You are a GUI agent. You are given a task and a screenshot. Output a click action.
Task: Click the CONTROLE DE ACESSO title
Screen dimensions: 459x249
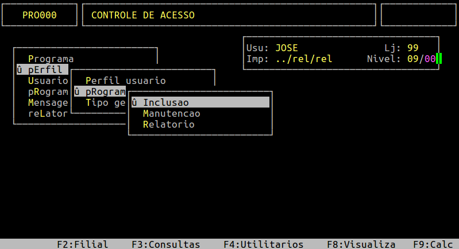[142, 15]
